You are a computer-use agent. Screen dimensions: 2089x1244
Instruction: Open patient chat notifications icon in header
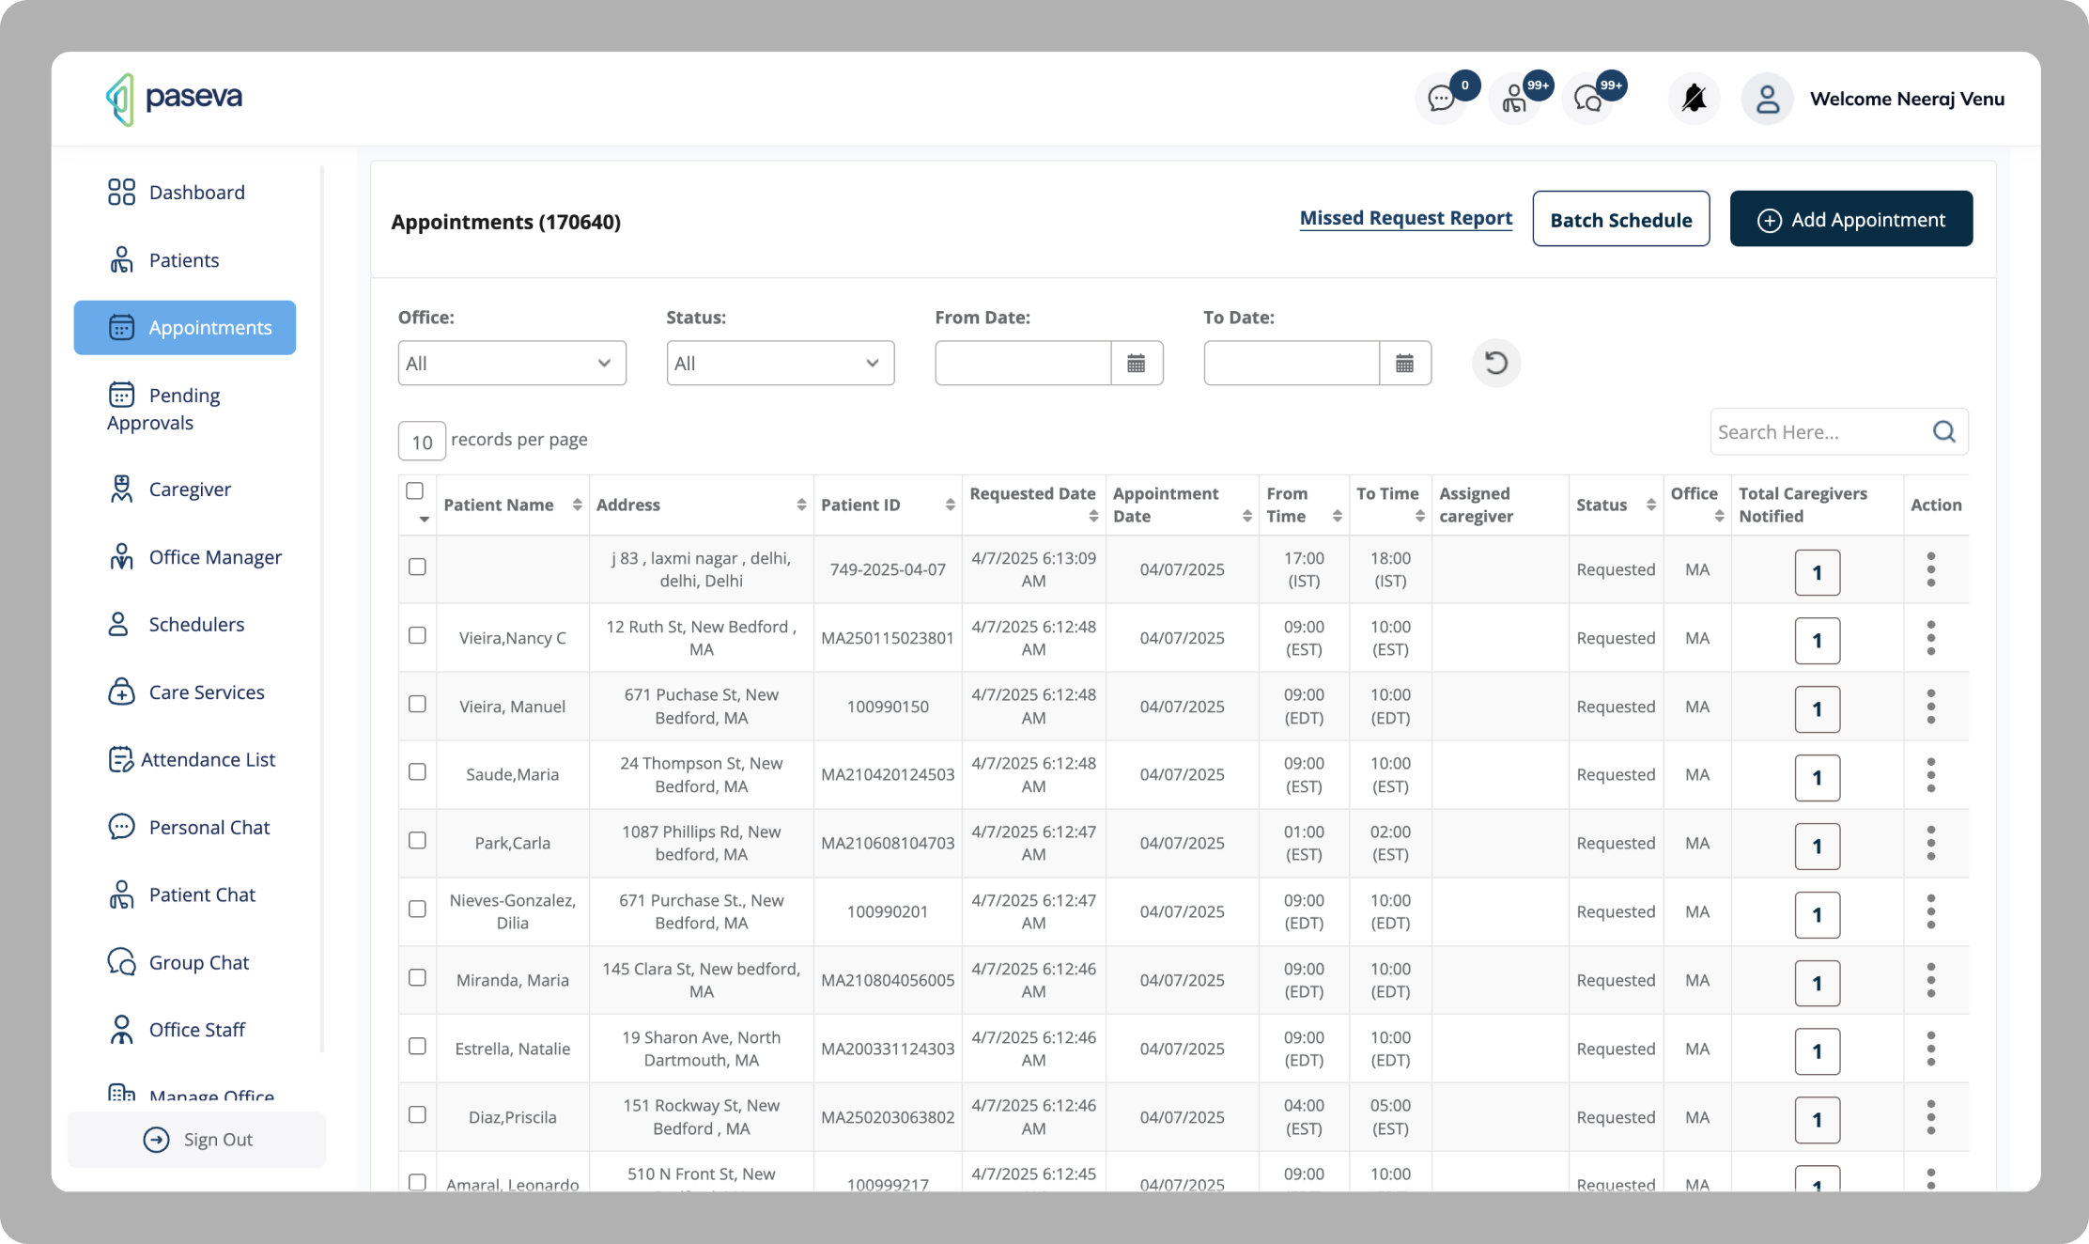pyautogui.click(x=1514, y=99)
